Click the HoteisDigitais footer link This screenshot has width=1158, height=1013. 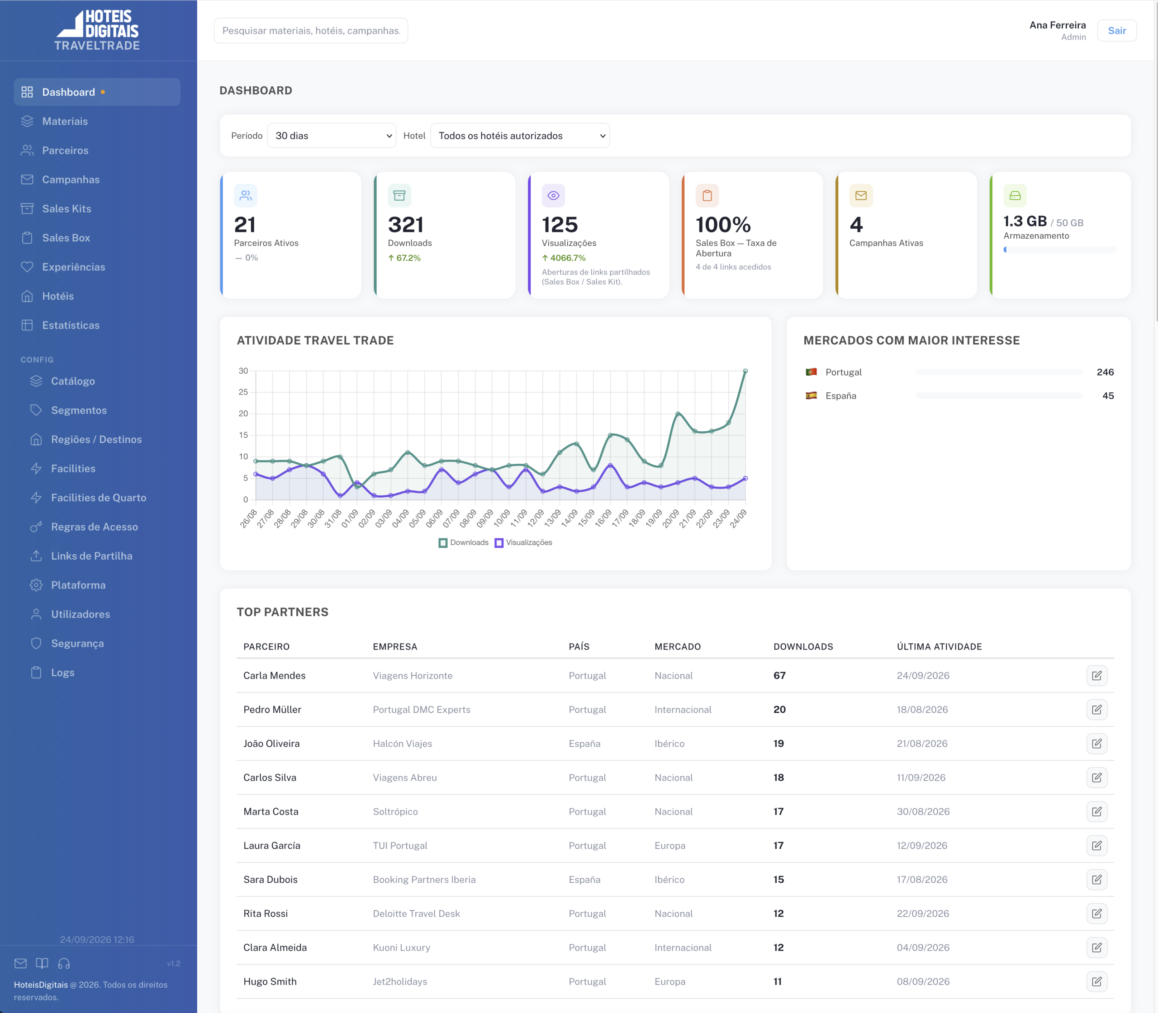pos(41,985)
